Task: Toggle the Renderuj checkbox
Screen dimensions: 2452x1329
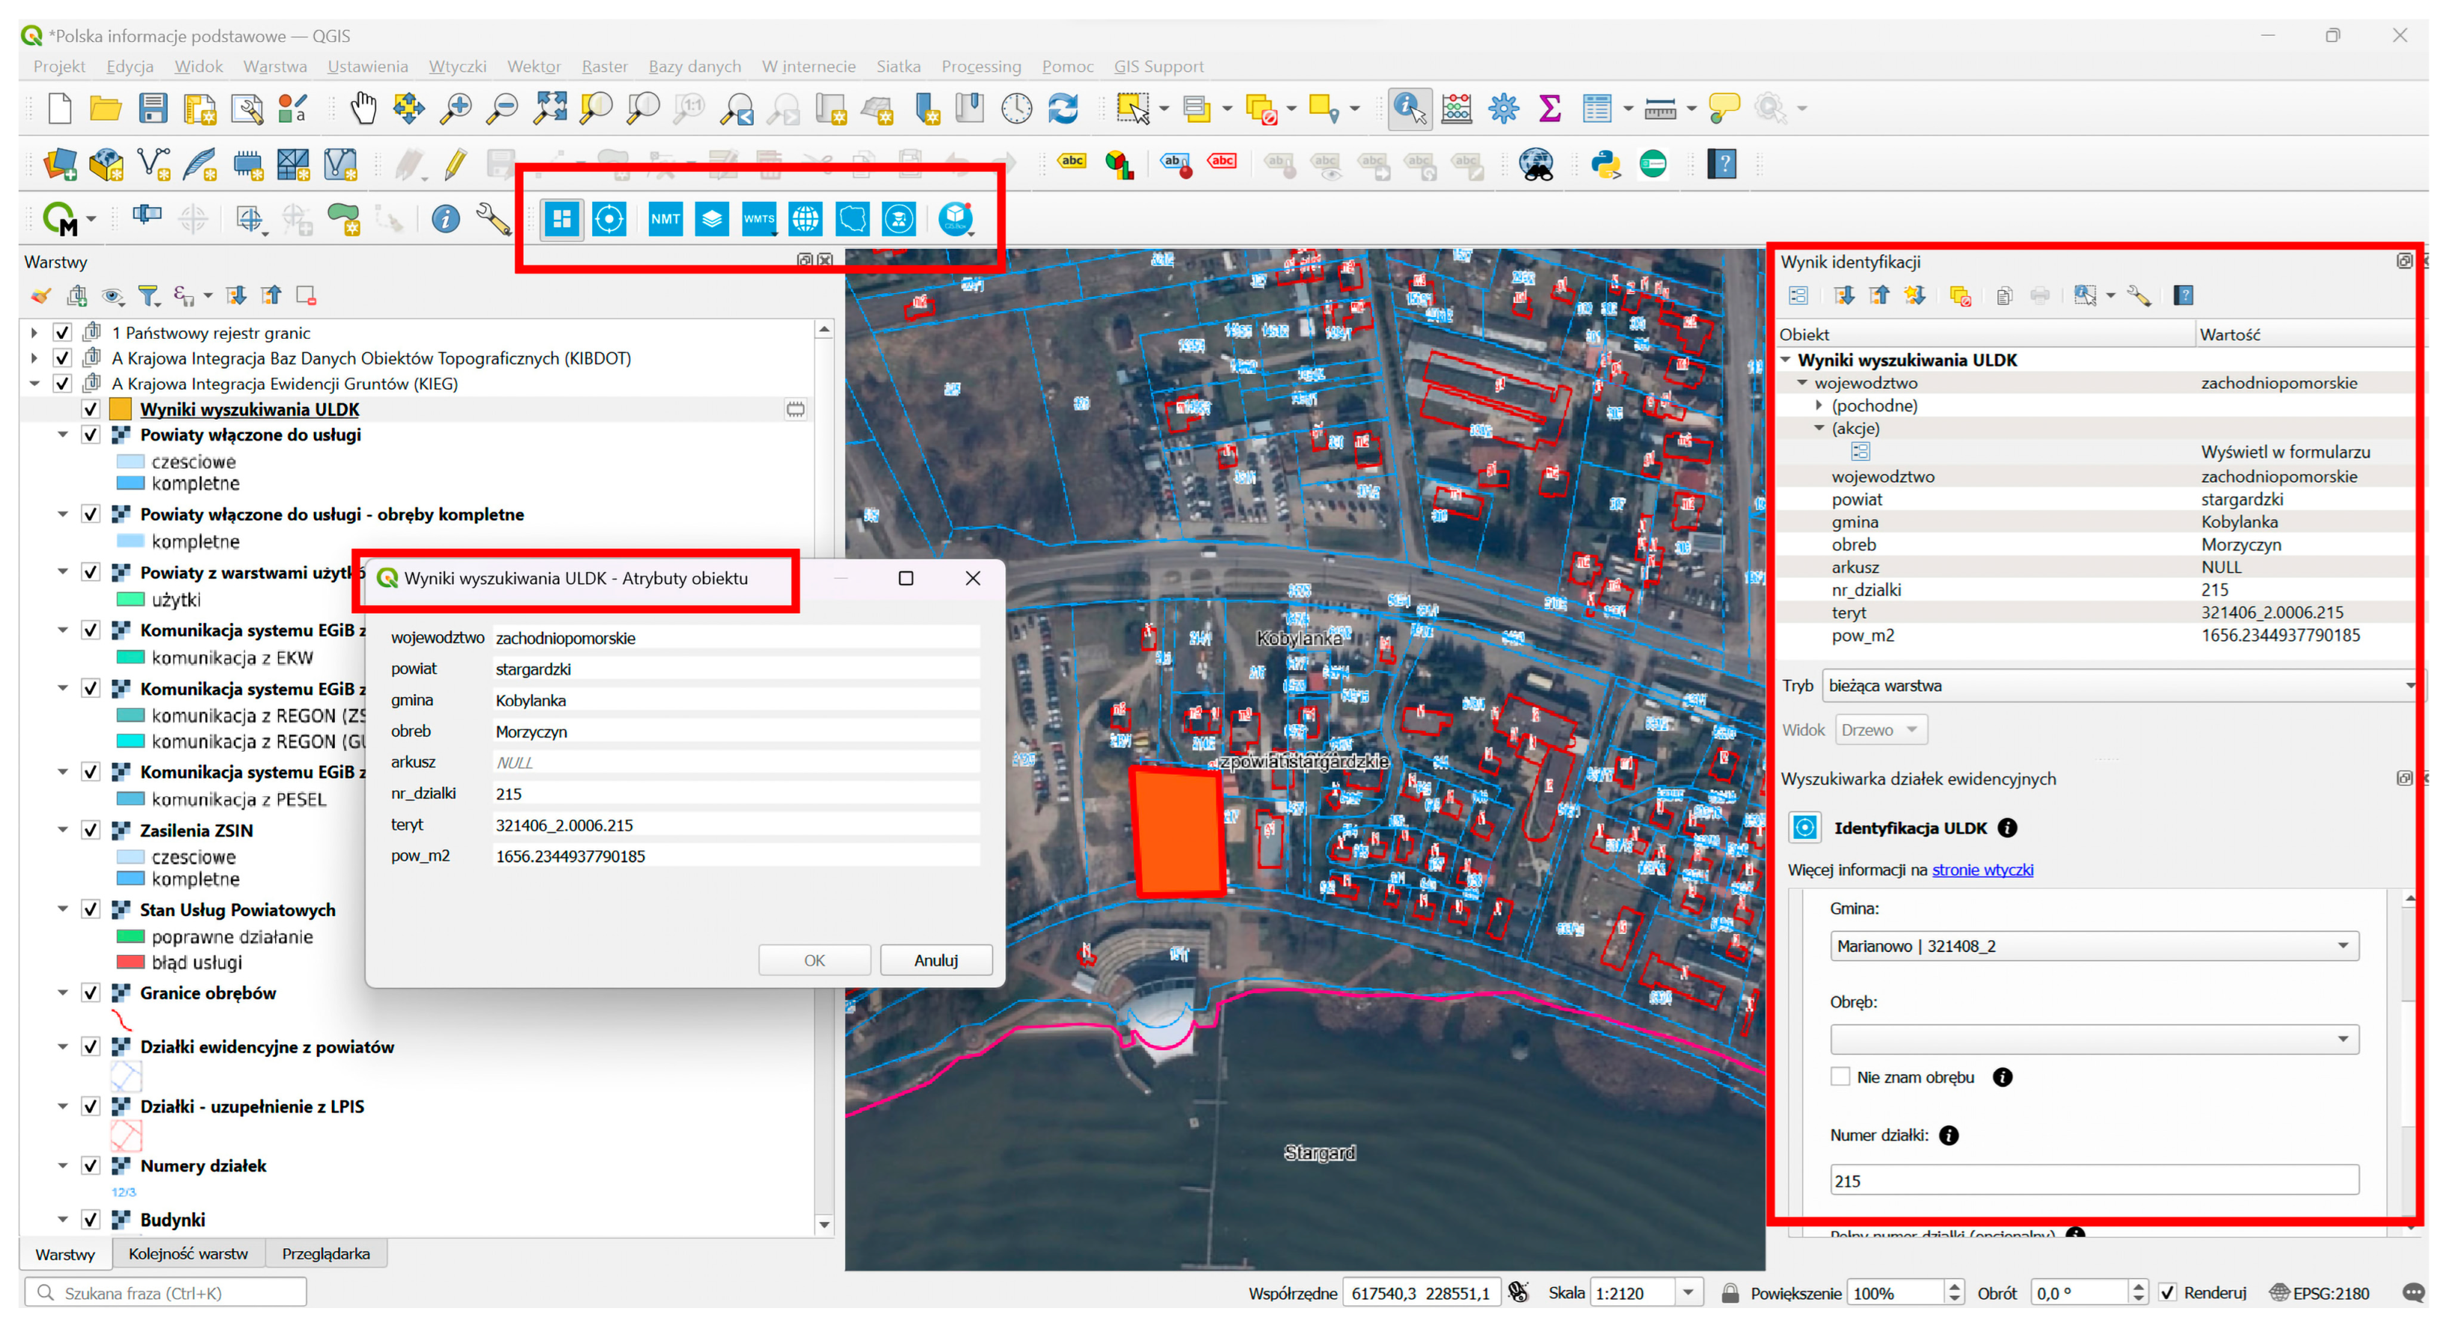Action: click(x=2167, y=1293)
